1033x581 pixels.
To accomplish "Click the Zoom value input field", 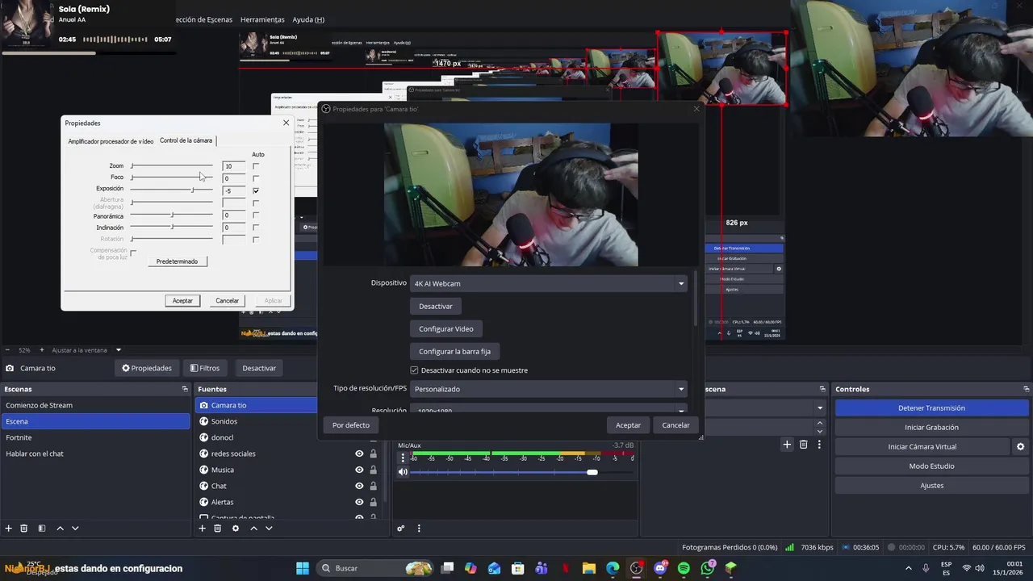I will click(233, 166).
